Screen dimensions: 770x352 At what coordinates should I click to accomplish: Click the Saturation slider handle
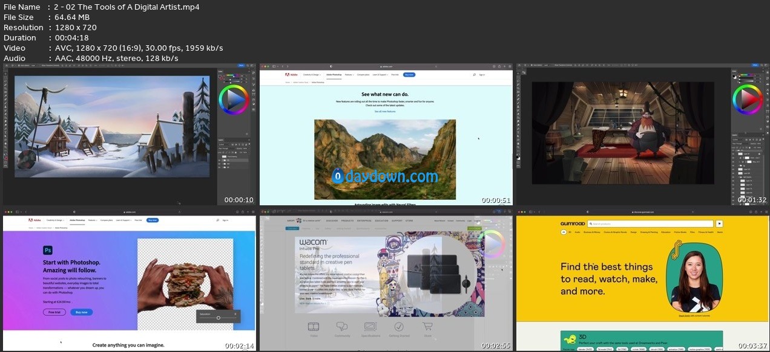pyautogui.click(x=218, y=318)
